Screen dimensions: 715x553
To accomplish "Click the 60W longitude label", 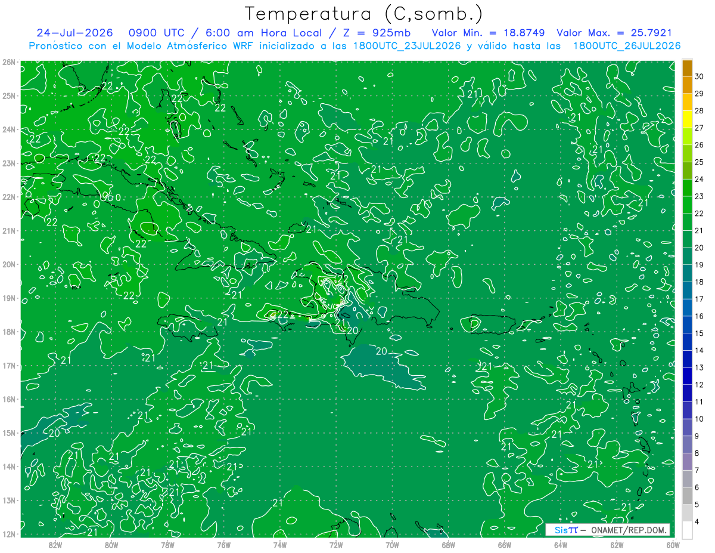I will pyautogui.click(x=673, y=545).
